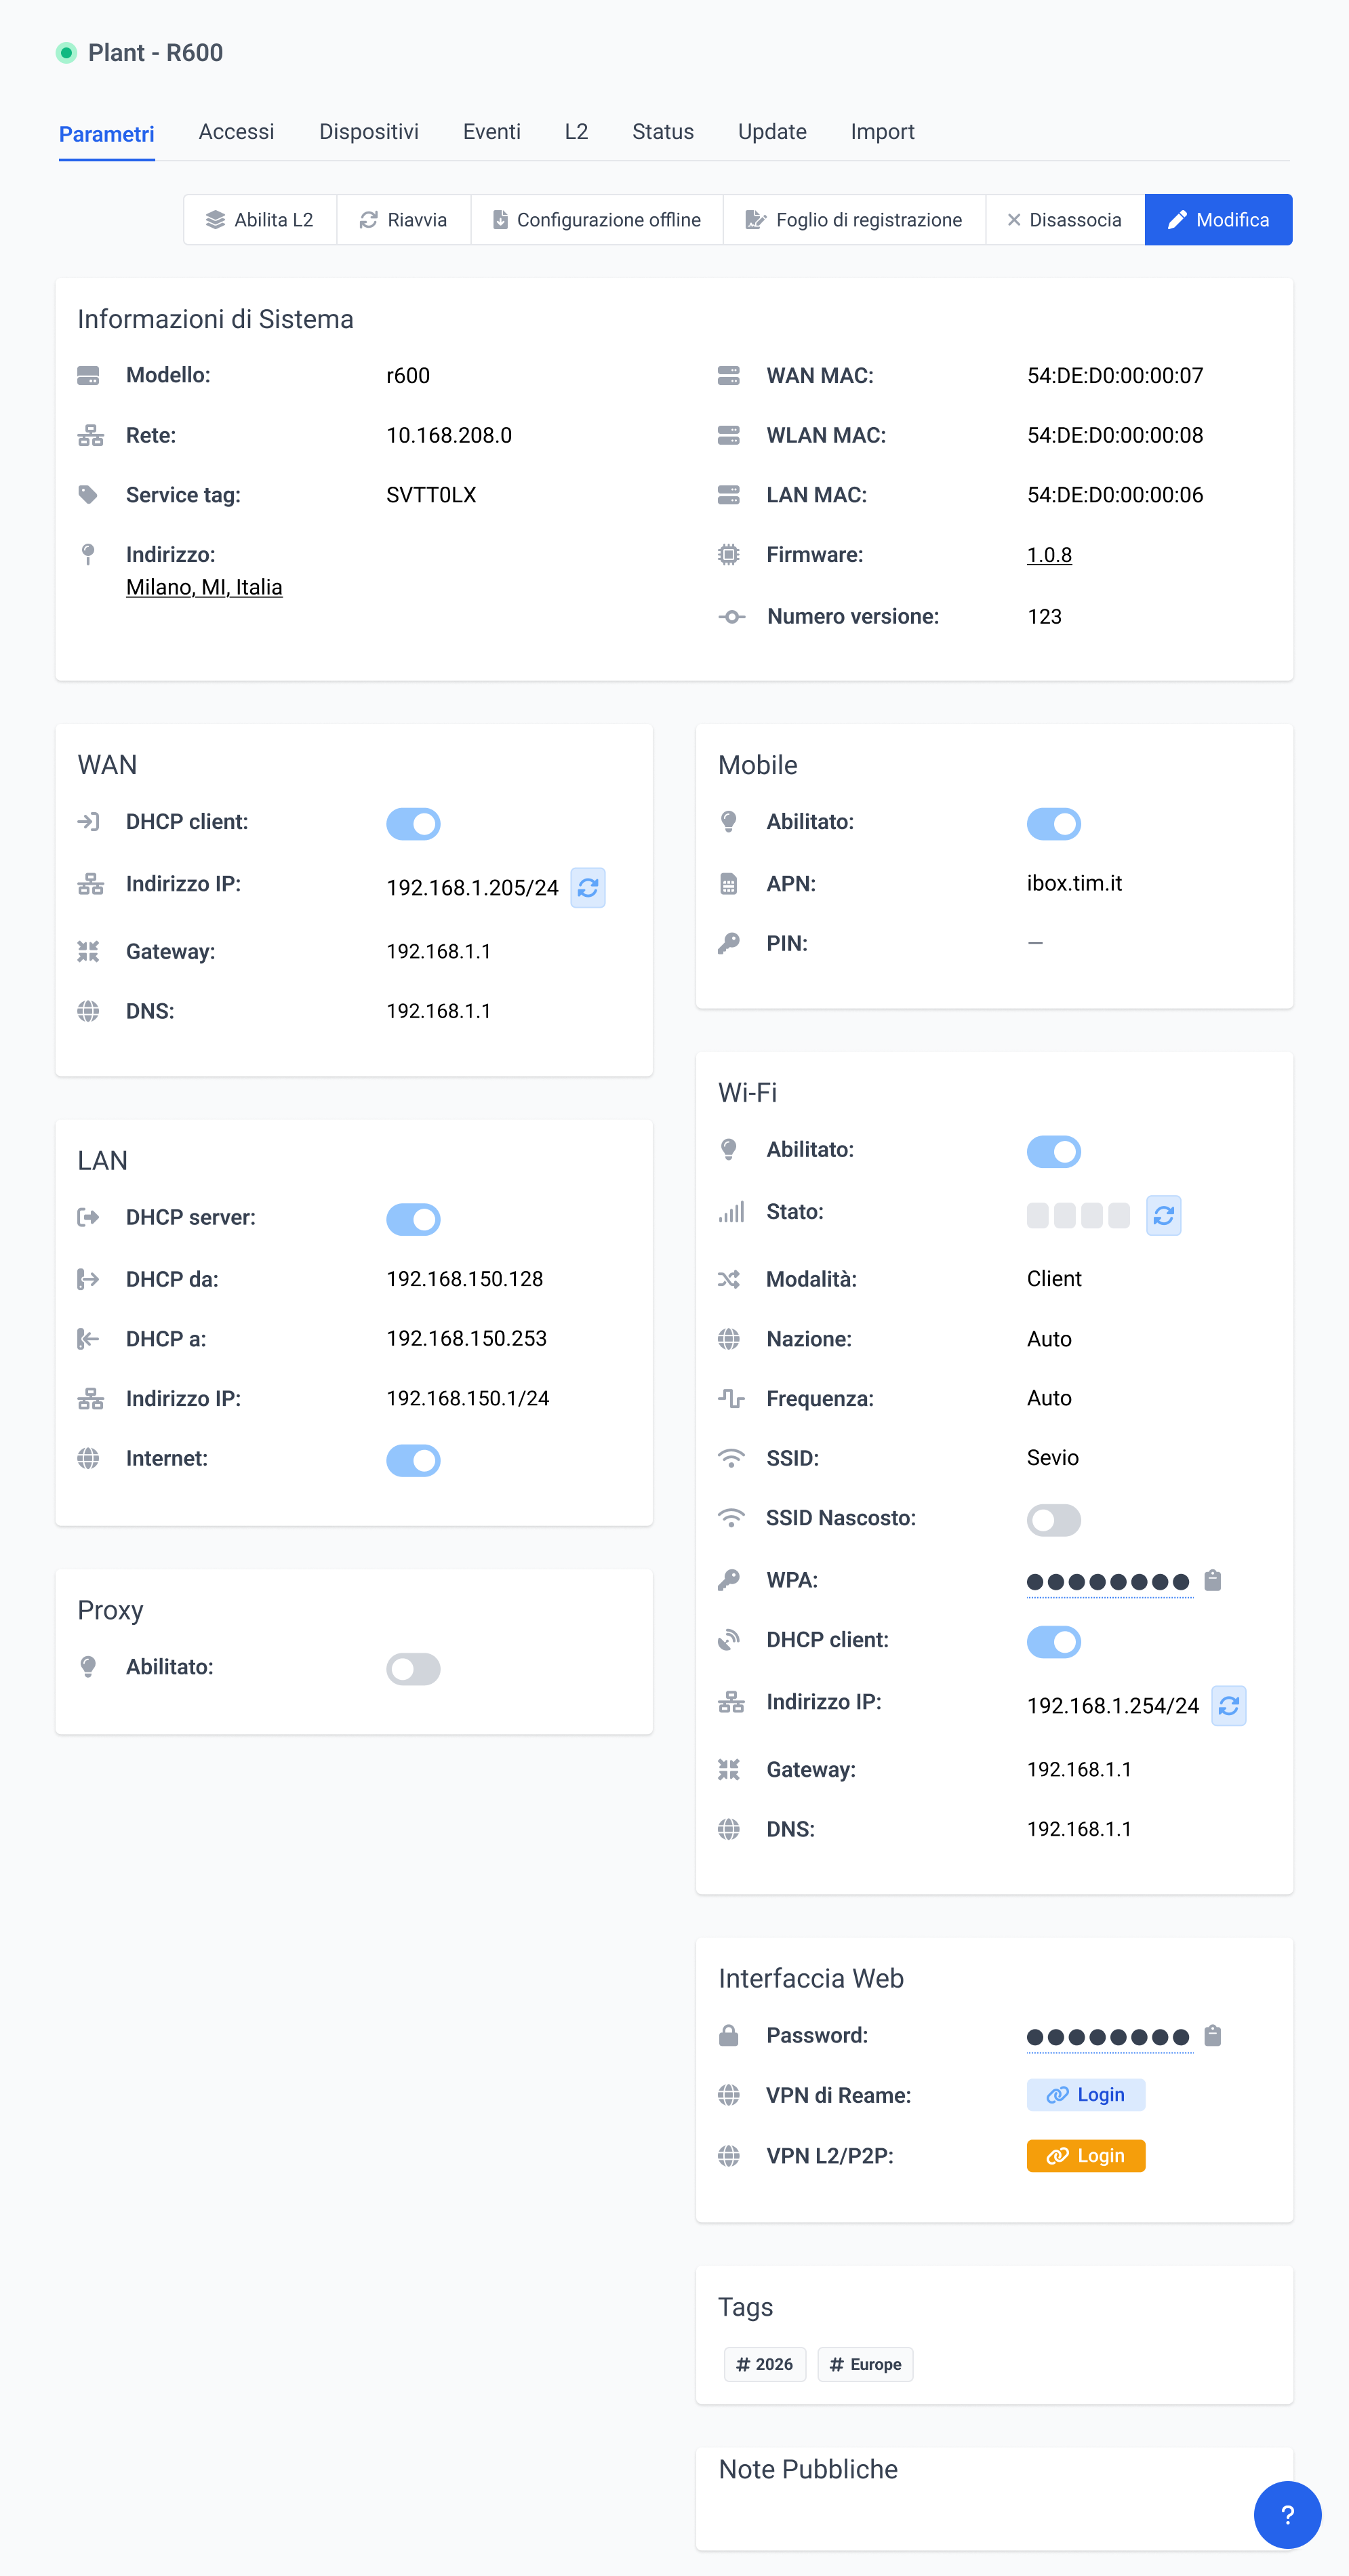1349x2576 pixels.
Task: Click the Abilita L2 button
Action: tap(260, 220)
